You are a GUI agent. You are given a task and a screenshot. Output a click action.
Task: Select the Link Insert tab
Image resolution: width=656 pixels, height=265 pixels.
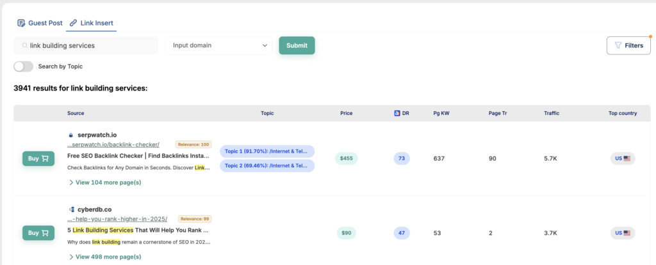[91, 23]
